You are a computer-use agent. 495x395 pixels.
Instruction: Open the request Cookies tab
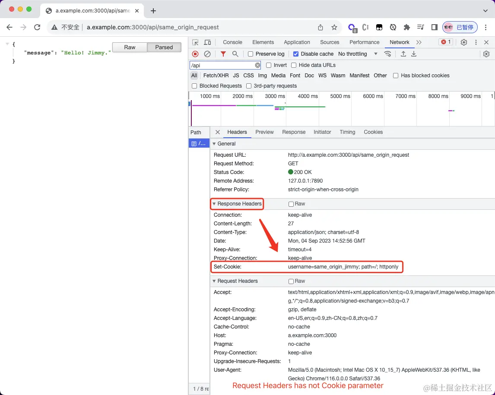coord(373,132)
